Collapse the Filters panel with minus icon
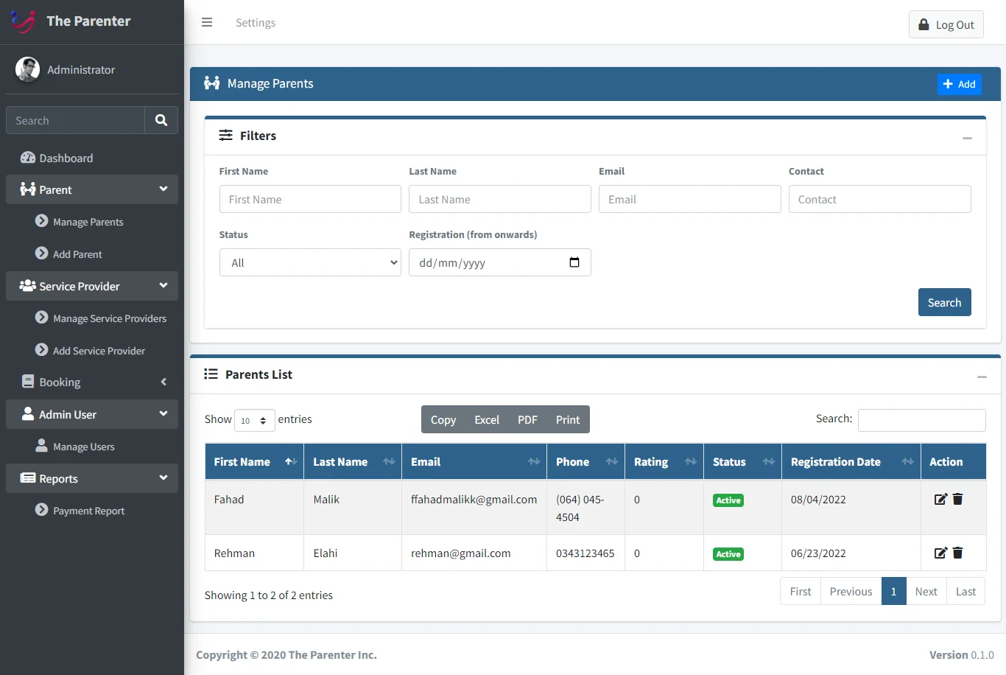The image size is (1006, 675). (x=967, y=138)
